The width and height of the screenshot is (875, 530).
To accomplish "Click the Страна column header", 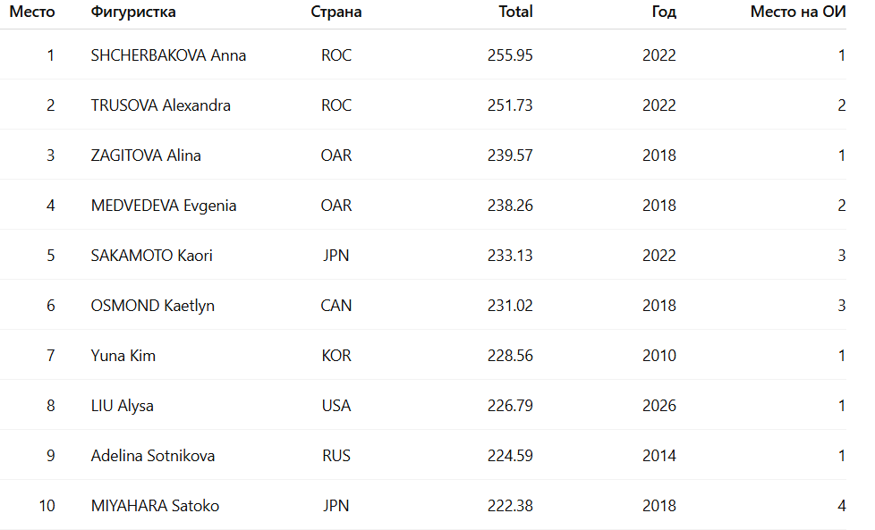I will coord(336,12).
